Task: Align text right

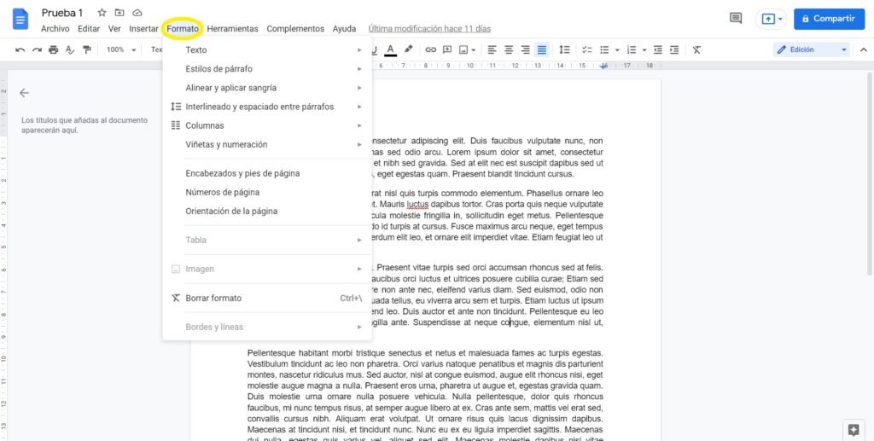Action: pos(525,49)
